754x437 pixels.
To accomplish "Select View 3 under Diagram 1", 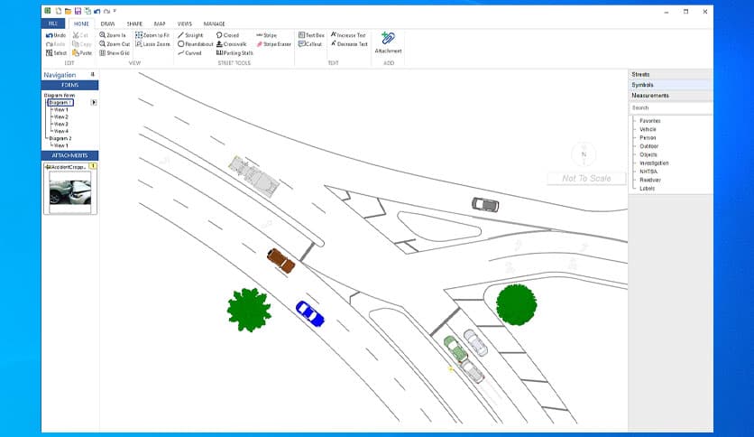I will click(61, 125).
